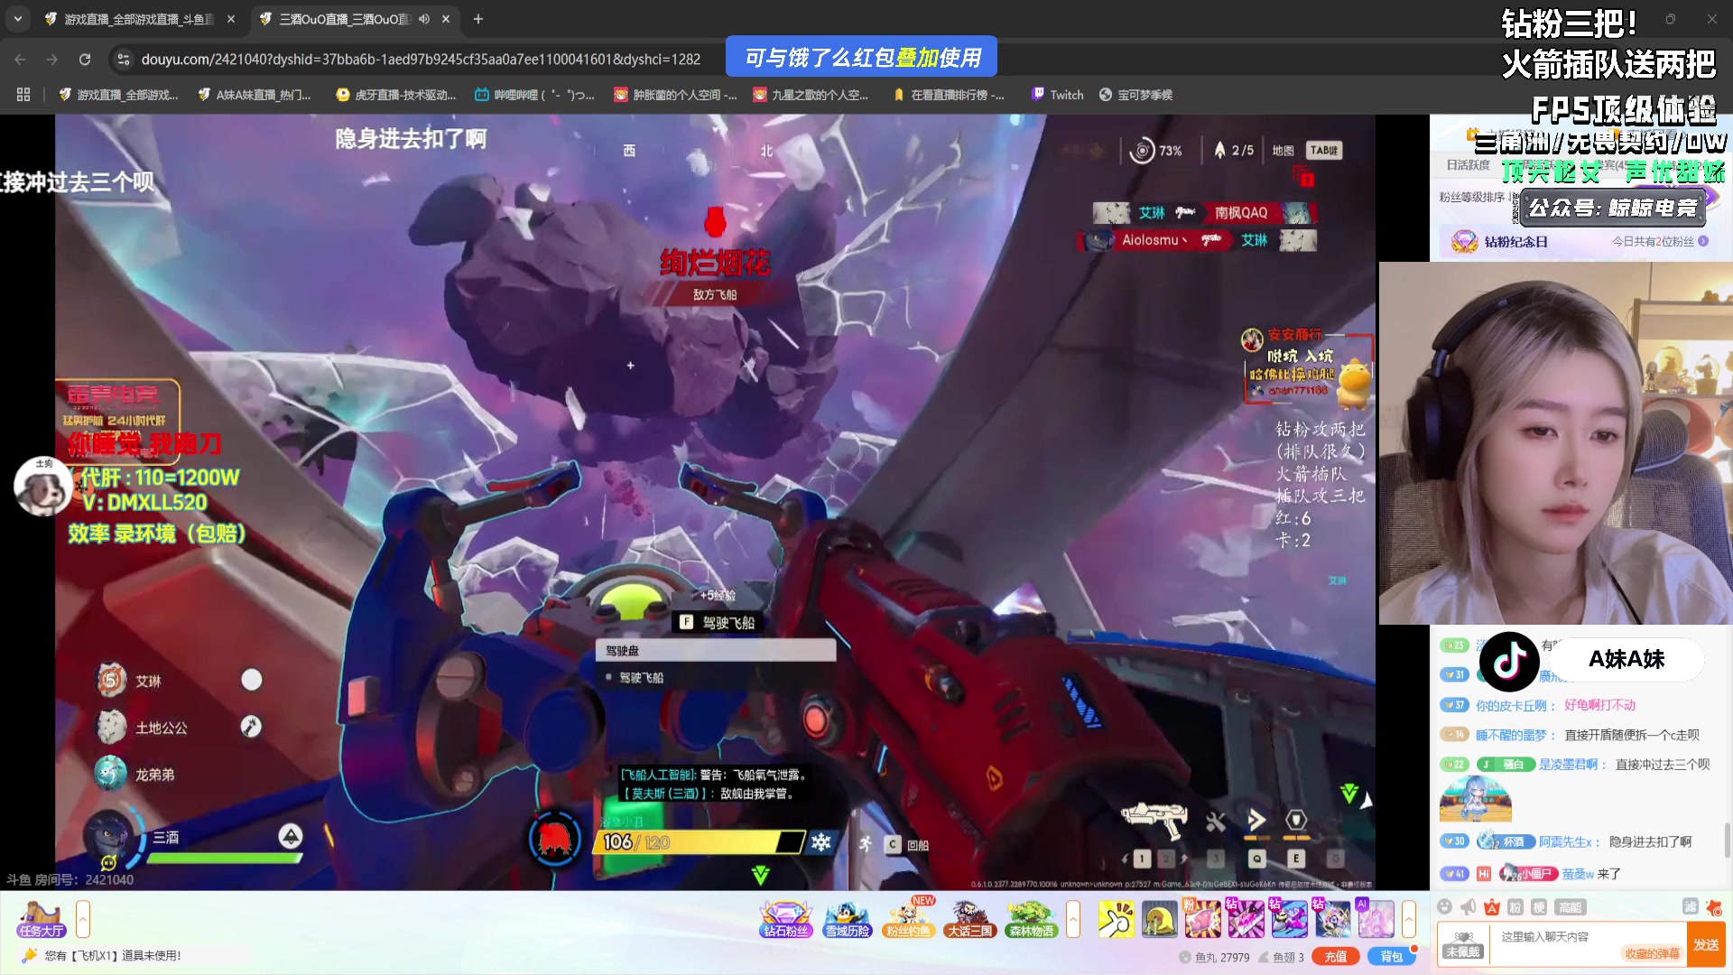Toggle the 高能 chat option
1733x975 pixels.
[x=1570, y=907]
